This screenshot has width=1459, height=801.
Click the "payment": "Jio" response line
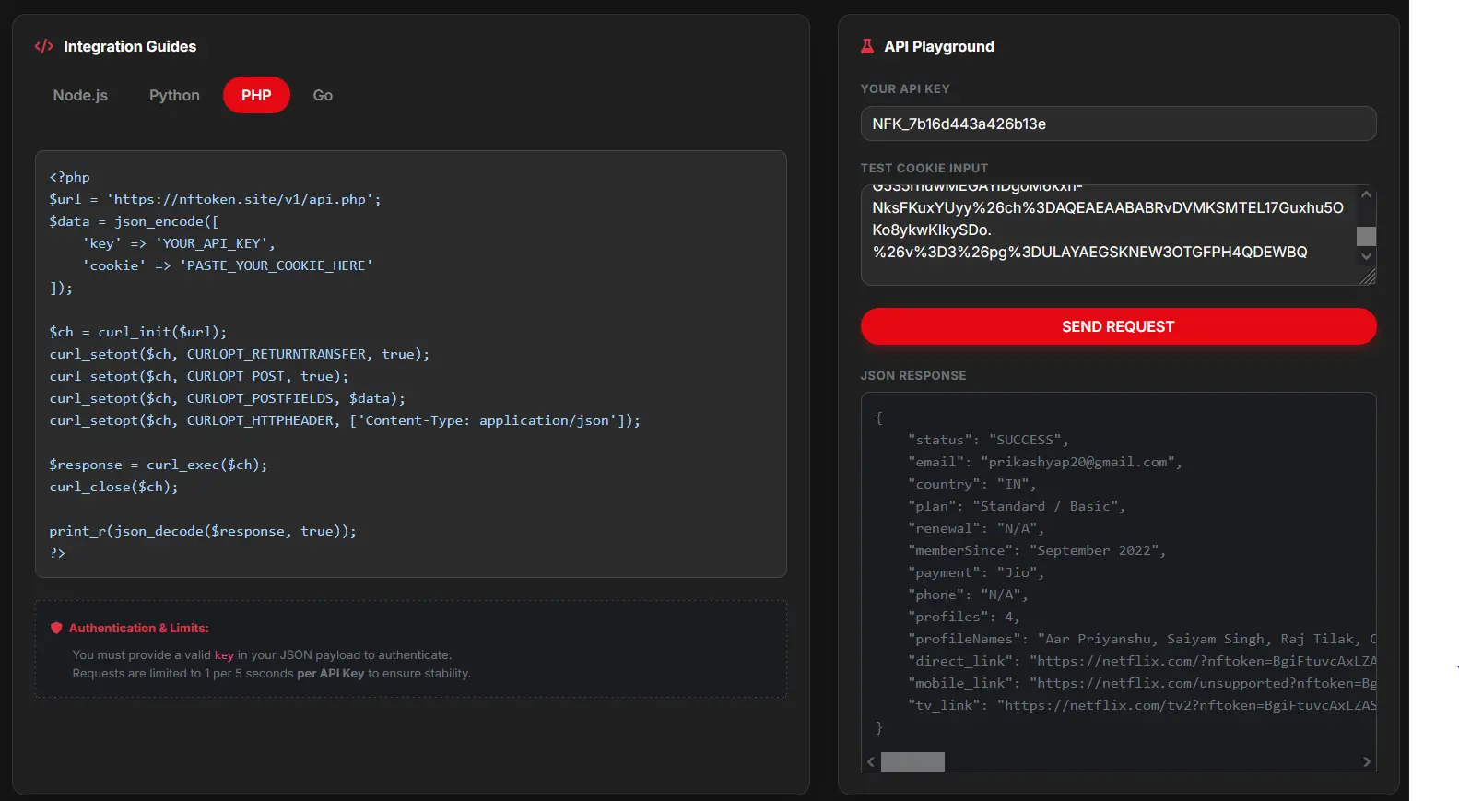tap(976, 572)
